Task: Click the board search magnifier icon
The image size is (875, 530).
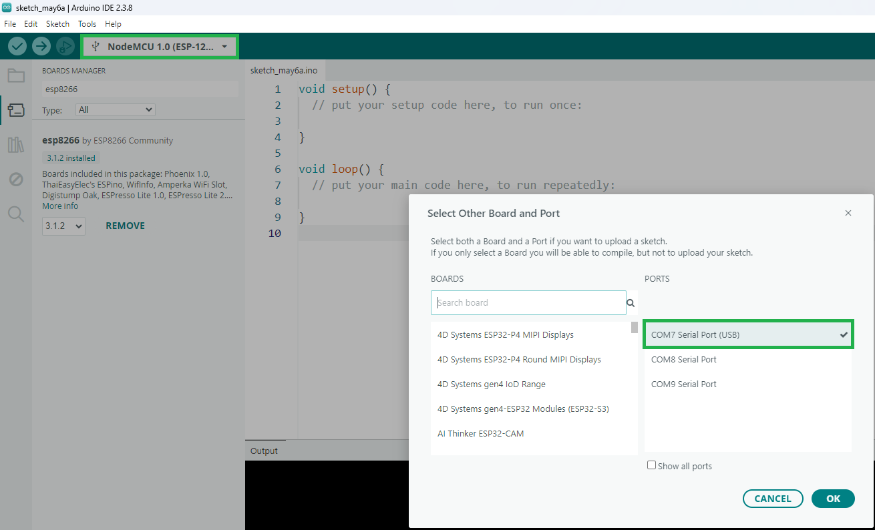Action: 631,303
